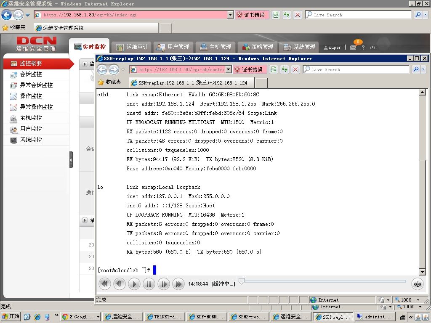Play the SSH replay session
431x323 pixels.
pyautogui.click(x=134, y=284)
